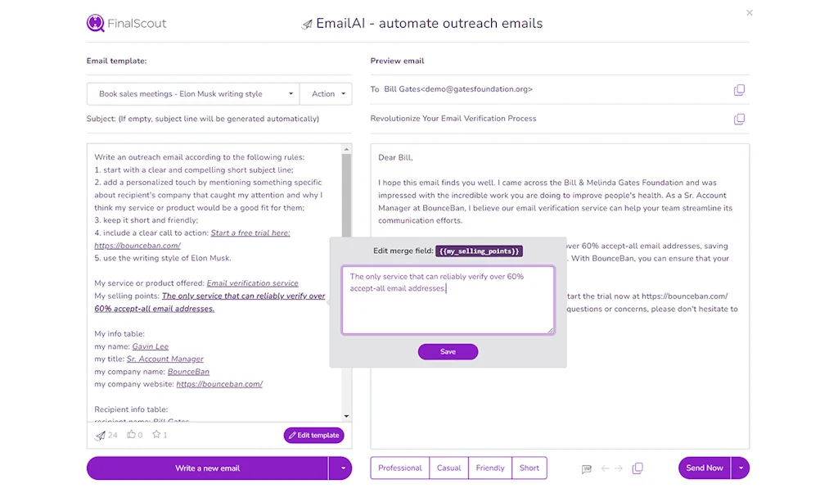Click the FinalScout logo

coord(126,24)
